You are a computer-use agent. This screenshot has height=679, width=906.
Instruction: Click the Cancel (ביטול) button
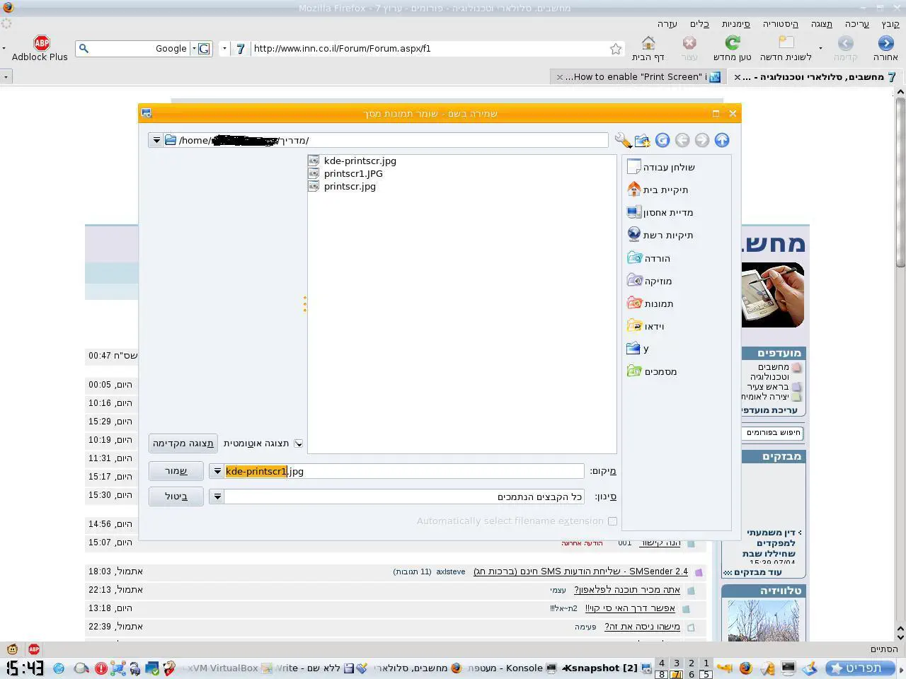tap(176, 497)
